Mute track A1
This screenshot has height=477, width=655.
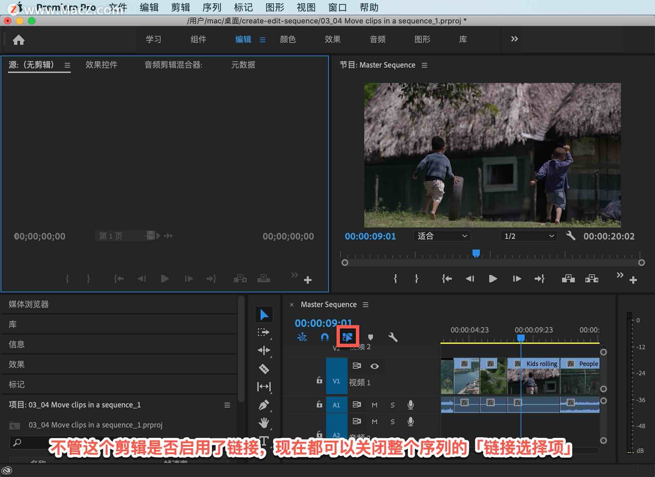pos(374,405)
